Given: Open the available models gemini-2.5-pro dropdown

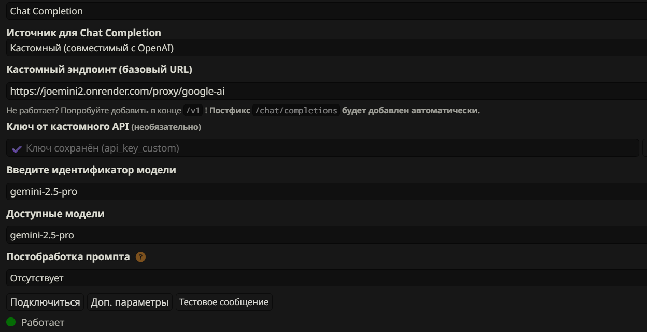Looking at the screenshot, I should (x=325, y=235).
